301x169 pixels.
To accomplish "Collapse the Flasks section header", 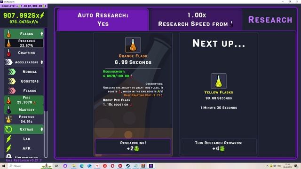I will tap(24, 34).
